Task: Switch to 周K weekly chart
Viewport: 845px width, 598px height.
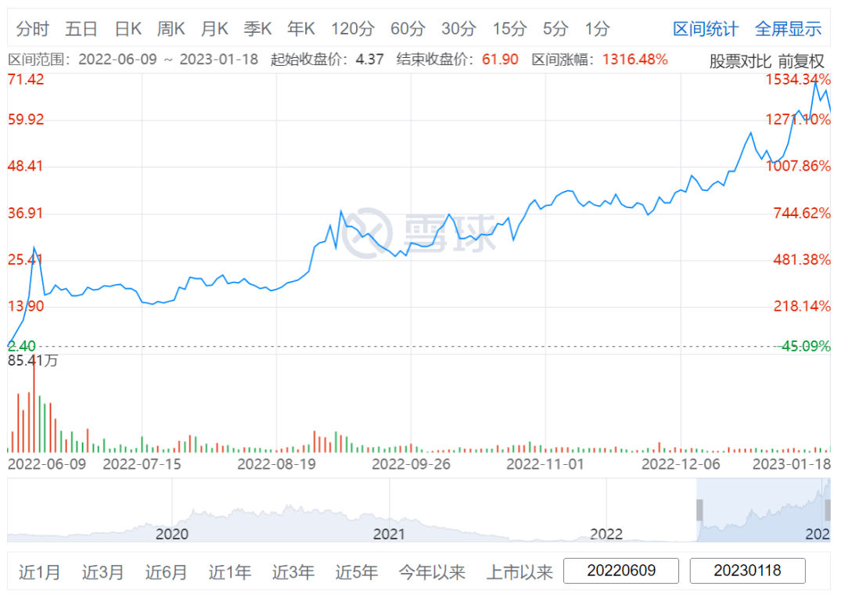Action: (171, 30)
